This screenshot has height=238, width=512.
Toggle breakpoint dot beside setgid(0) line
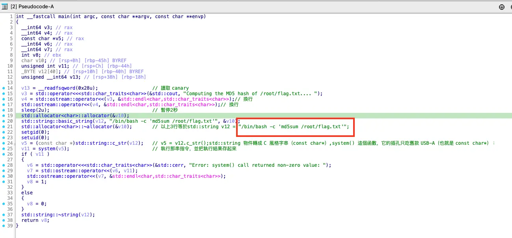[4, 132]
